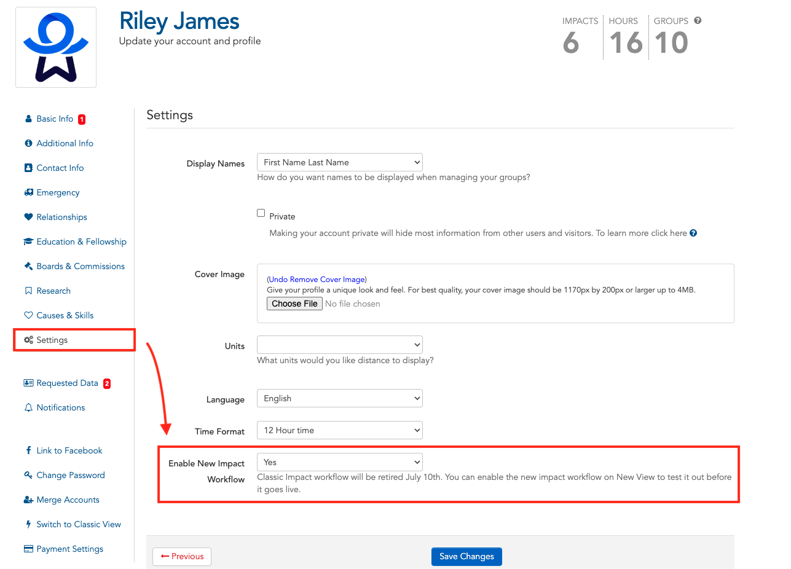Click the Previous button
Viewport: 791px width, 569px height.
(x=182, y=557)
